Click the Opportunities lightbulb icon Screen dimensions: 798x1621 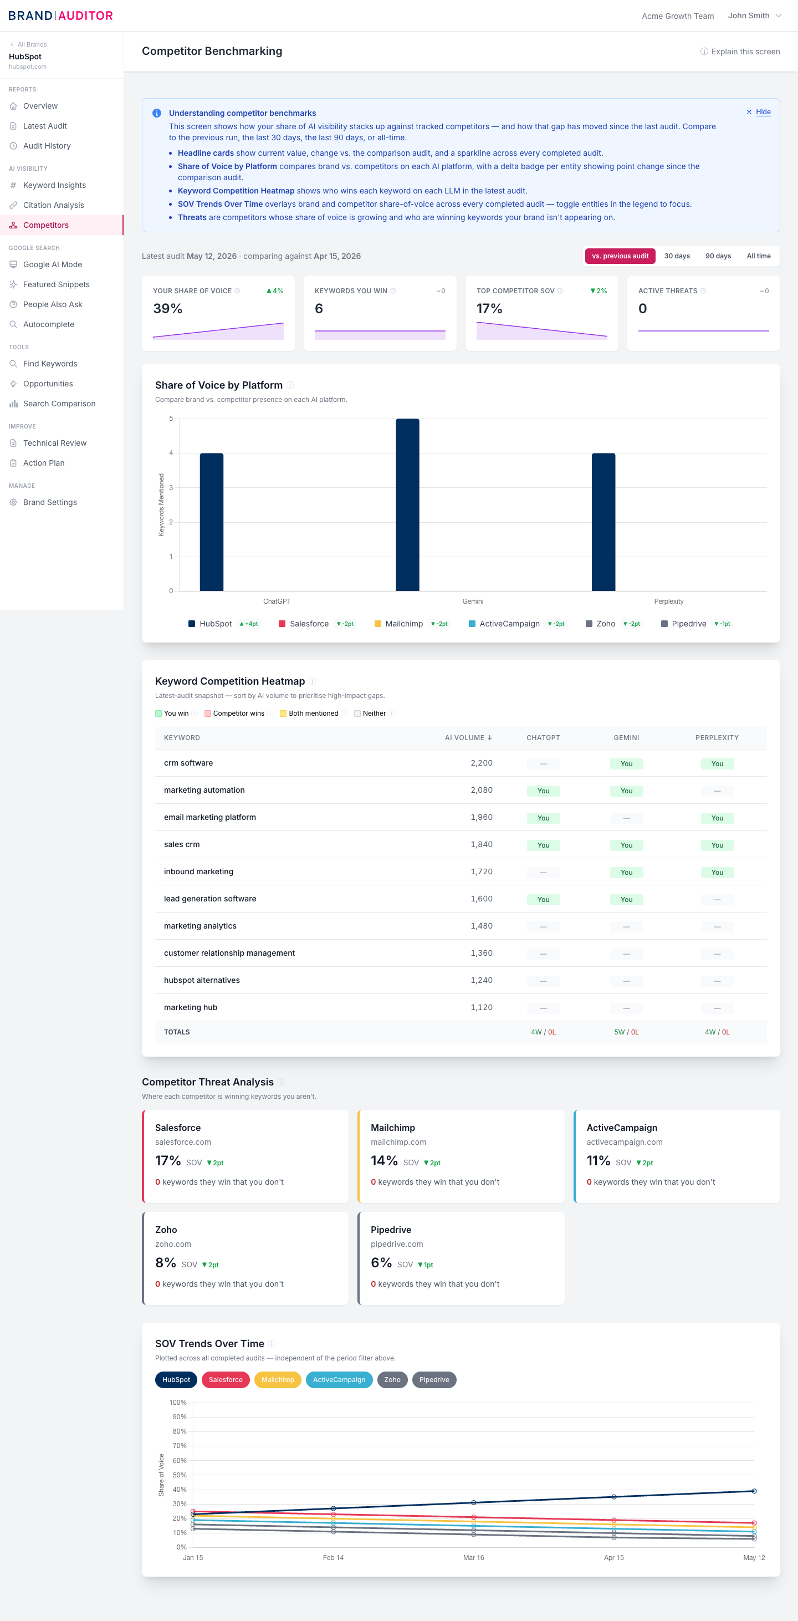(13, 384)
